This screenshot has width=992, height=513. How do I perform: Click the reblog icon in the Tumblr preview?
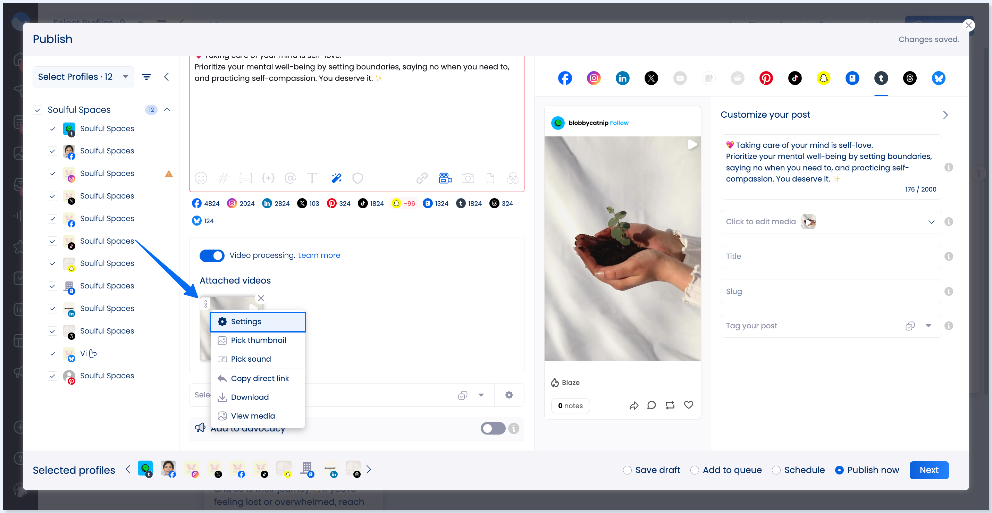click(x=670, y=405)
